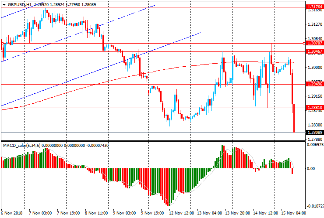Click the current price label 1.28089
Screen dimensions: 324x218
pyautogui.click(x=315, y=133)
